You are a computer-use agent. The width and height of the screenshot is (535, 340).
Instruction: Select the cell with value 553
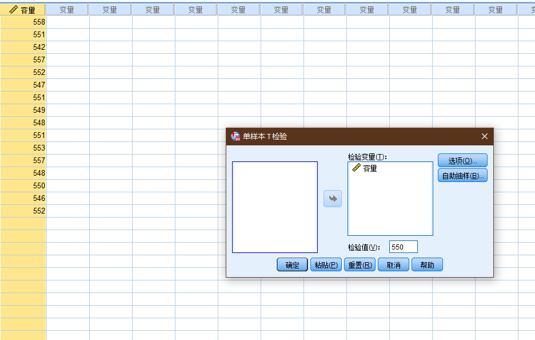pos(23,148)
